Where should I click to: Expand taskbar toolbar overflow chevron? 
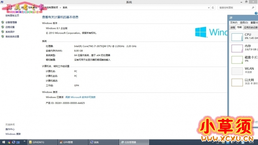click(24, 141)
